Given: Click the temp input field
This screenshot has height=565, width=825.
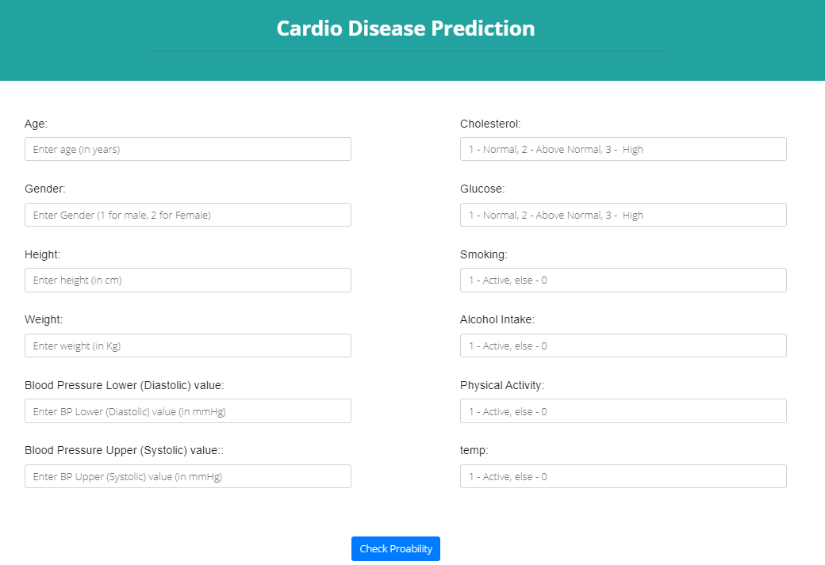Looking at the screenshot, I should tap(623, 475).
